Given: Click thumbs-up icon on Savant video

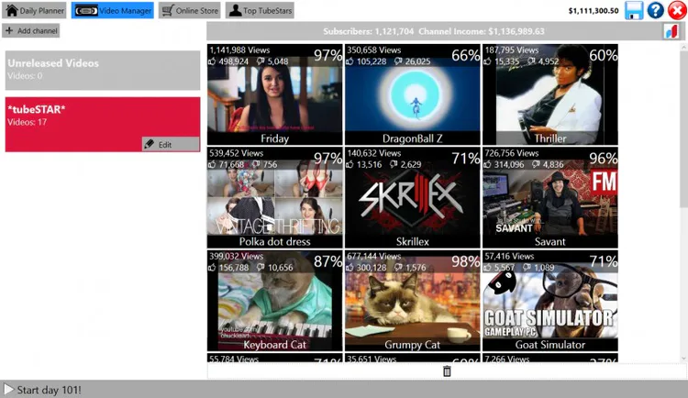Looking at the screenshot, I should [487, 164].
